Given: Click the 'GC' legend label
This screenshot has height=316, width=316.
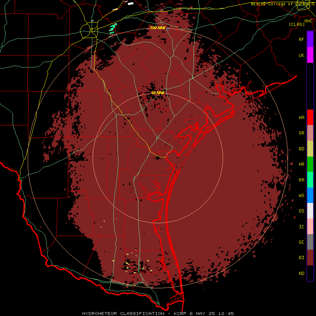Looking at the screenshot, I should click(302, 242).
